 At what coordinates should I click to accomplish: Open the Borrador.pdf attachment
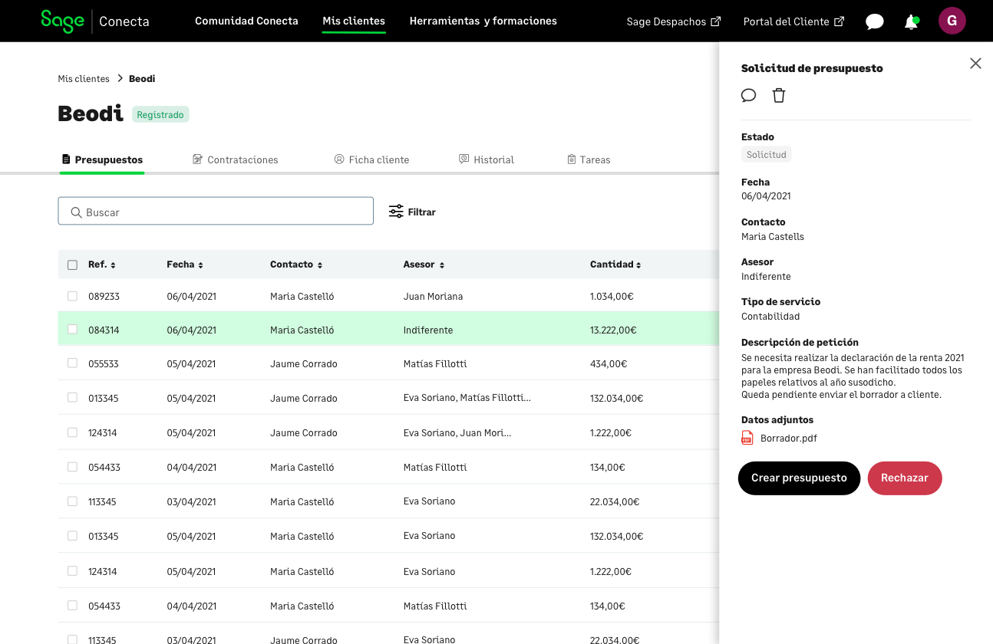click(x=787, y=439)
